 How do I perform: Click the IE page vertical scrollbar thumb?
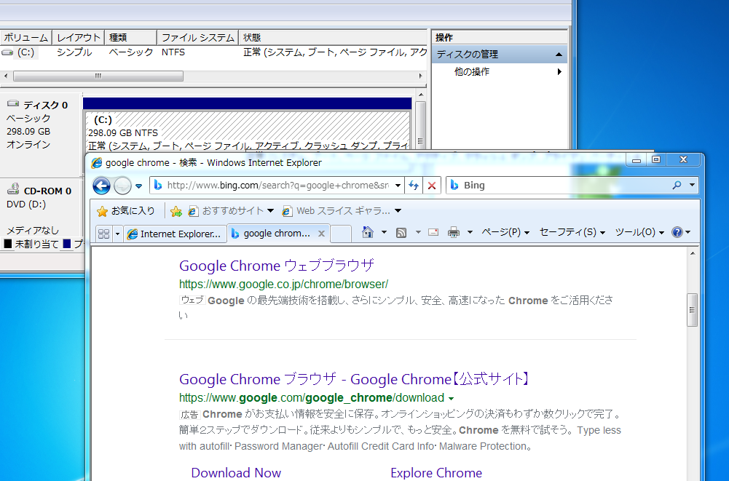pos(693,310)
